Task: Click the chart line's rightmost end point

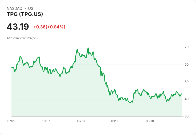Action: click(x=182, y=94)
